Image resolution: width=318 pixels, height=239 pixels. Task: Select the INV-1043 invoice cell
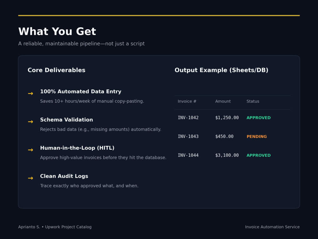188,137
